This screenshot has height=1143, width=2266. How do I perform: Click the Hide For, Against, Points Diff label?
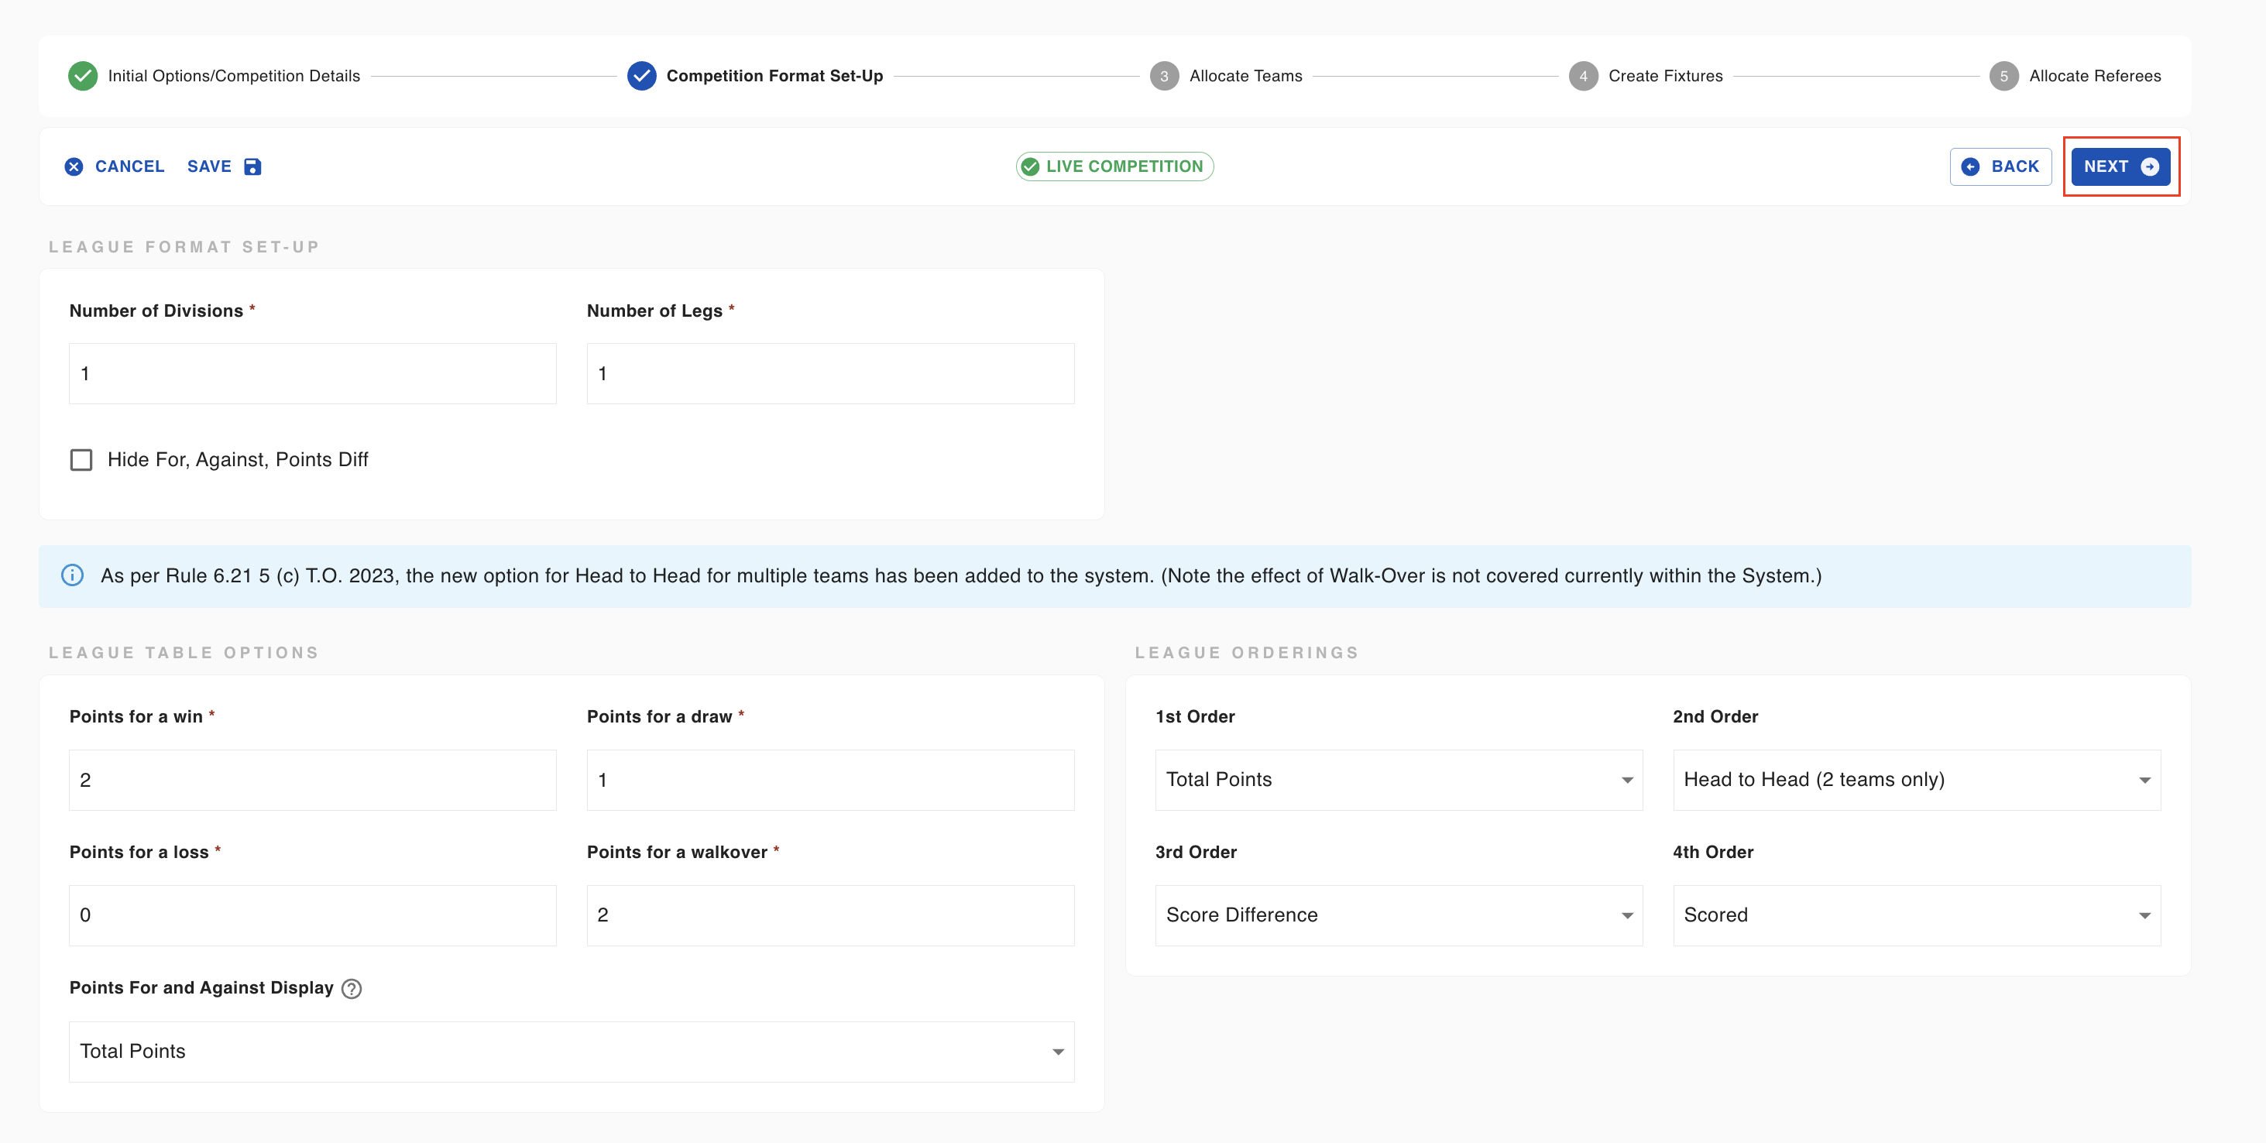[x=238, y=459]
